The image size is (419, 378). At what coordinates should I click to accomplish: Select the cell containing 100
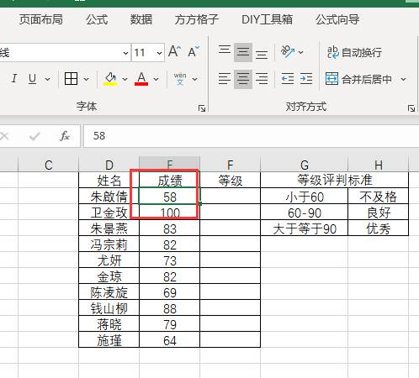click(x=170, y=213)
